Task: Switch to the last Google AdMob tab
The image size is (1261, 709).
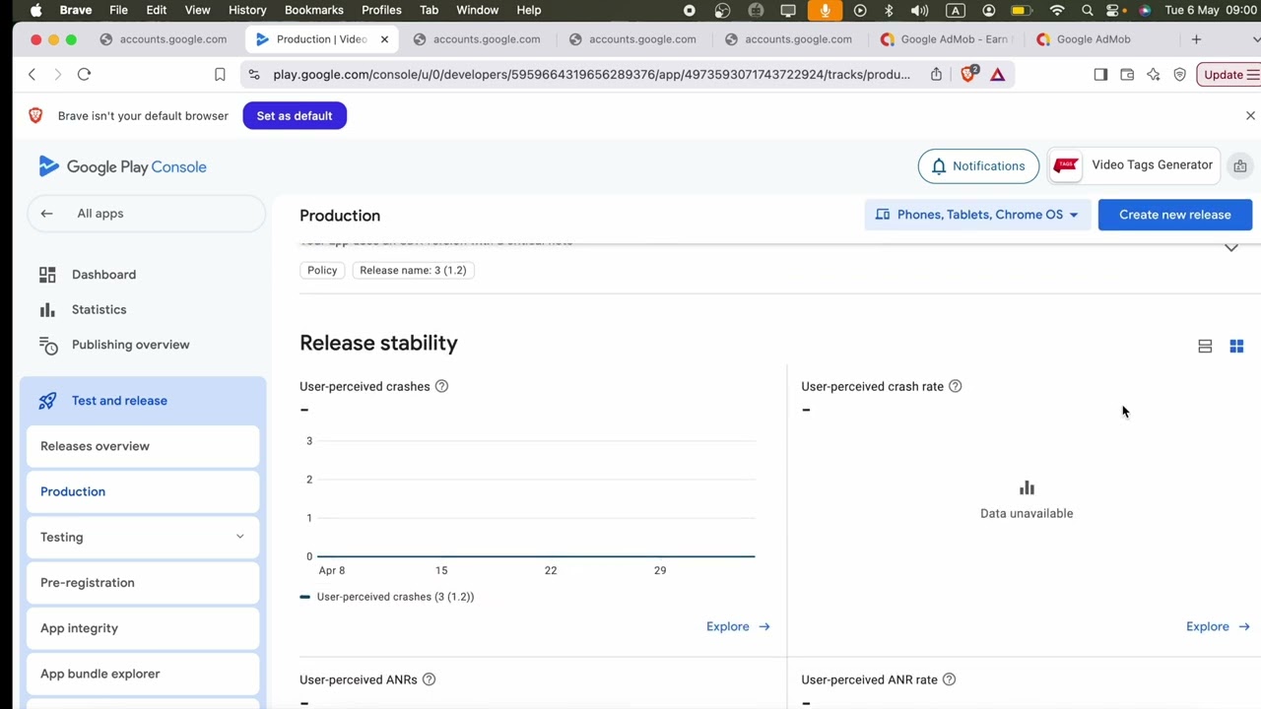Action: tap(1094, 39)
